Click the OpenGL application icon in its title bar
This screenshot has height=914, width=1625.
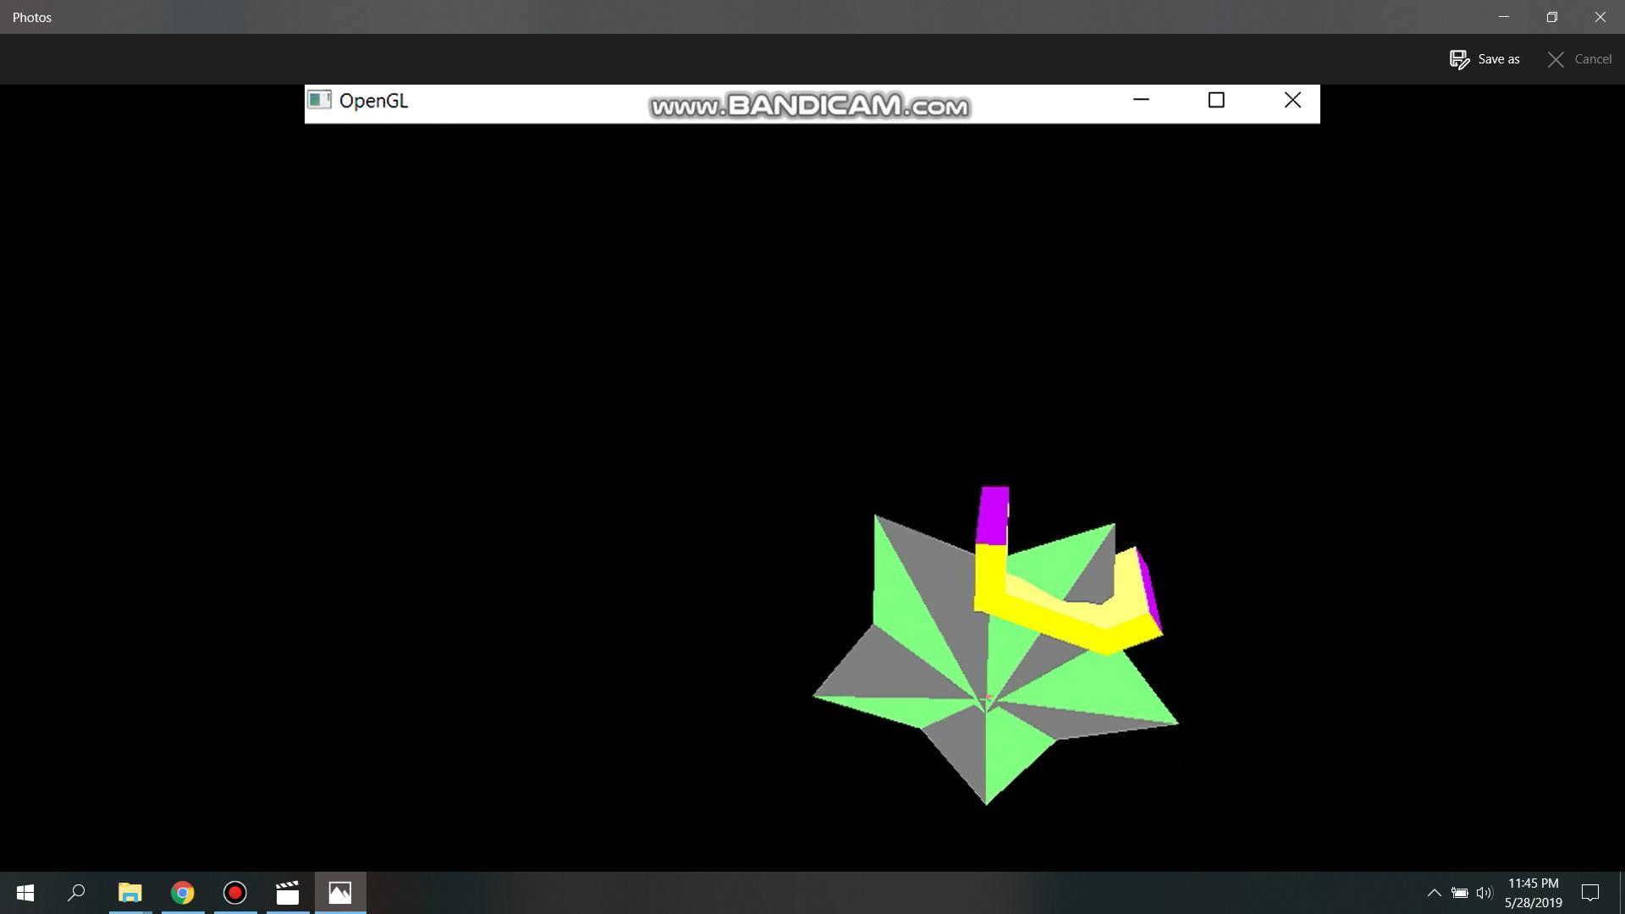coord(319,101)
